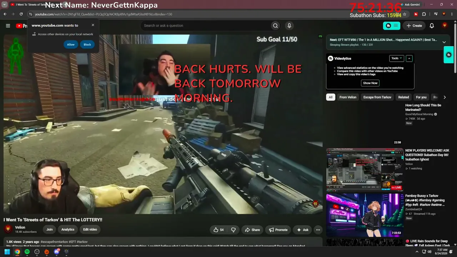Screen dimensions: 457x257
Task: Select the Related chip
Action: tap(403, 97)
